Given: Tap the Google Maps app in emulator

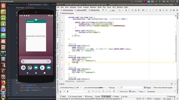Looking at the screenshot, I should (30, 68).
